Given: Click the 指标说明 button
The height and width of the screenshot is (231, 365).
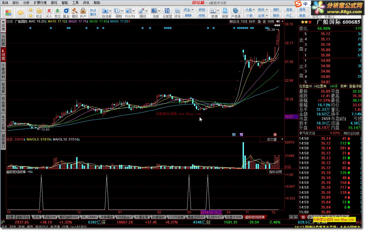Looking at the screenshot, I should coord(275,172).
